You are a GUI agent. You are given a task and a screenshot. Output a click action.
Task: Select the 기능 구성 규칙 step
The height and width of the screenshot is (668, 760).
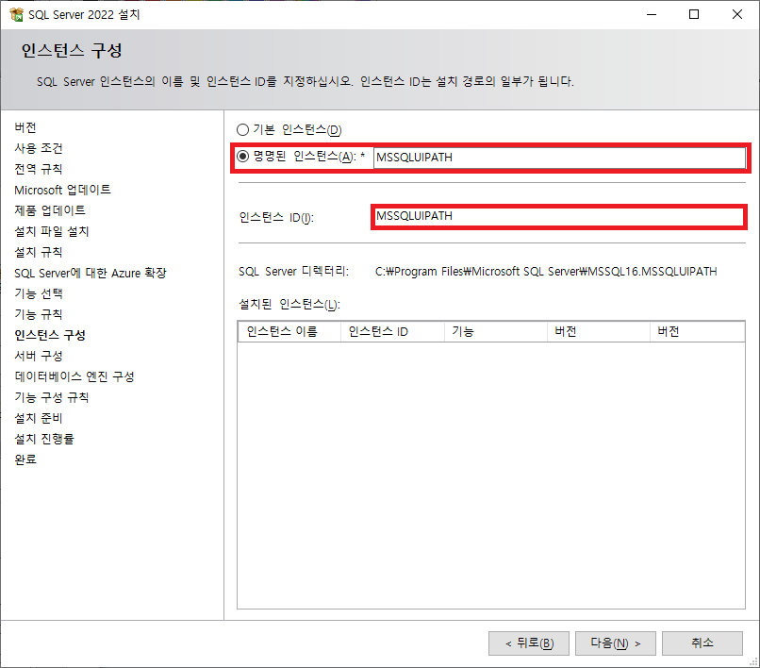[x=51, y=397]
